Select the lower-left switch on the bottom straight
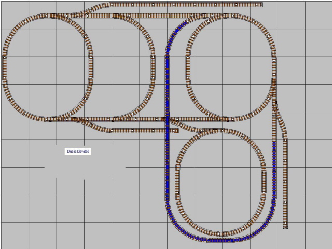The height and width of the screenshot is (249, 332). click(x=78, y=120)
